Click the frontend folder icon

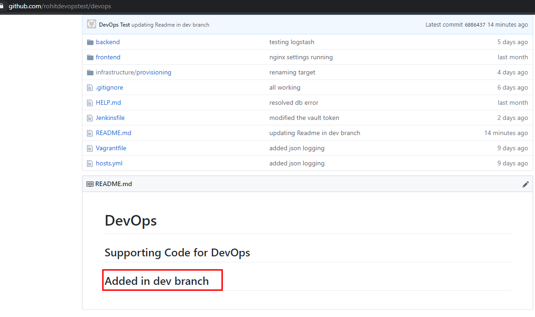click(90, 57)
